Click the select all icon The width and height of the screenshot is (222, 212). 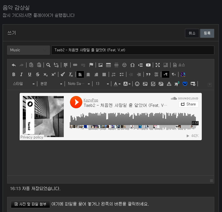(x=65, y=65)
